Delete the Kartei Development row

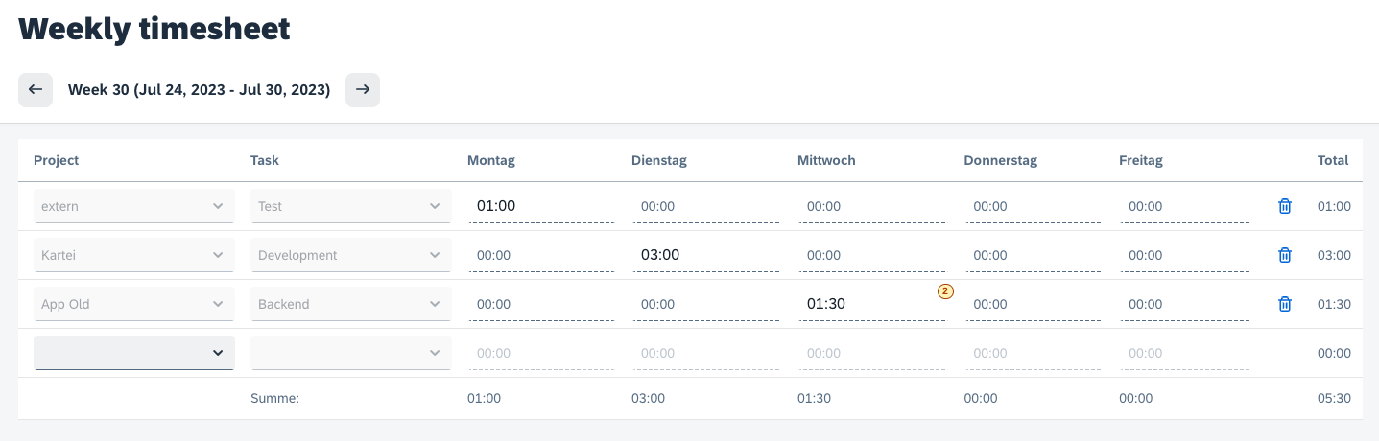point(1285,255)
